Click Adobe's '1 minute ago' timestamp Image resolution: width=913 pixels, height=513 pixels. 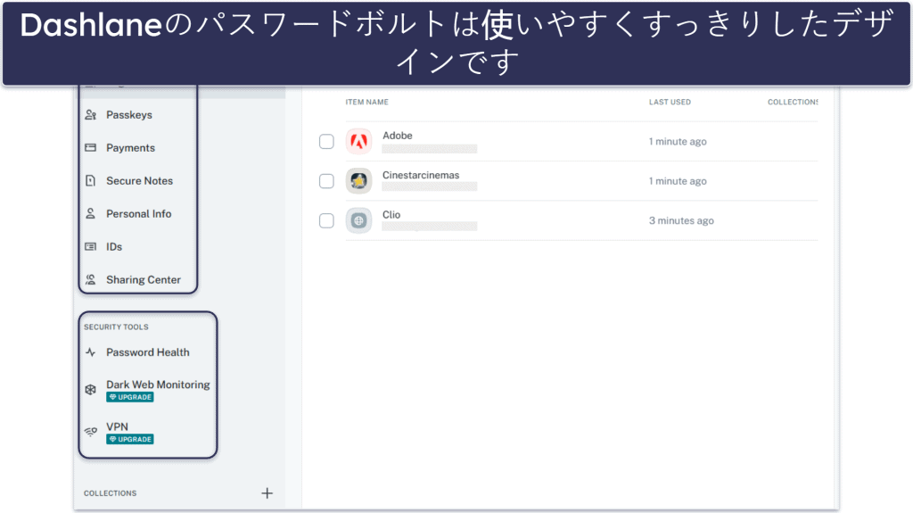pos(678,142)
